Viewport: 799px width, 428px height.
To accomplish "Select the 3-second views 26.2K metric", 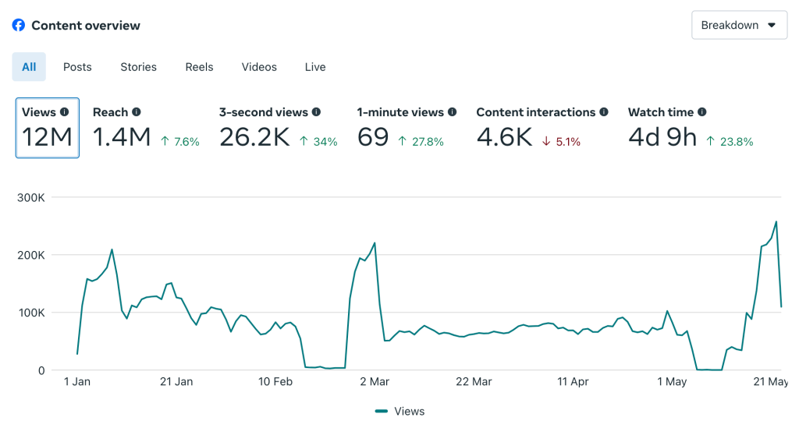I will [279, 128].
